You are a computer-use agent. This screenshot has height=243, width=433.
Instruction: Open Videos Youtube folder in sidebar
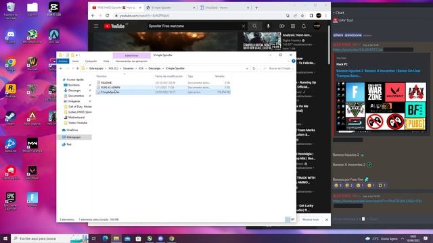point(77,123)
